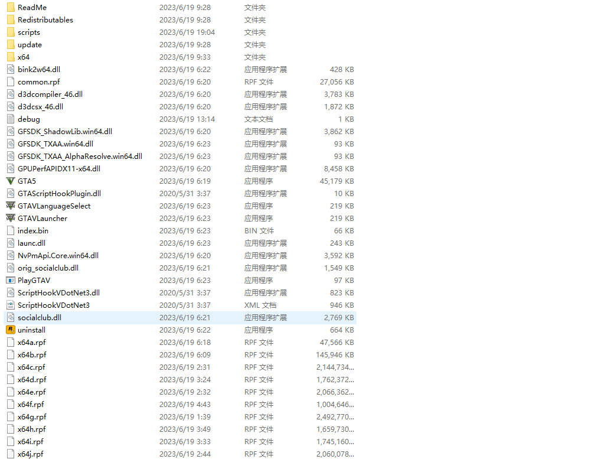Click the update folder icon
The height and width of the screenshot is (459, 595).
(11, 44)
